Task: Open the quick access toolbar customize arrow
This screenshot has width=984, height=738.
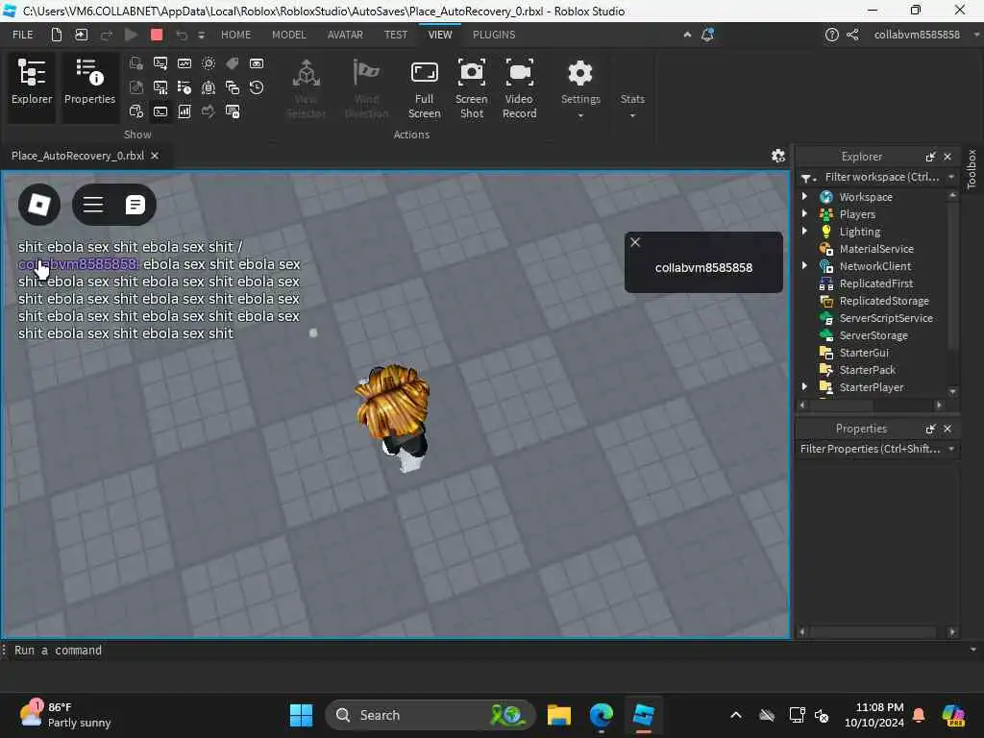Action: pyautogui.click(x=202, y=36)
